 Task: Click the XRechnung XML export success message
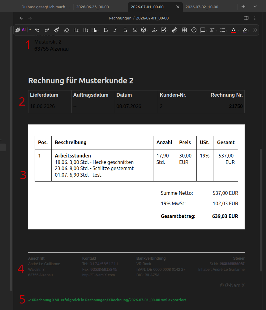(x=107, y=300)
